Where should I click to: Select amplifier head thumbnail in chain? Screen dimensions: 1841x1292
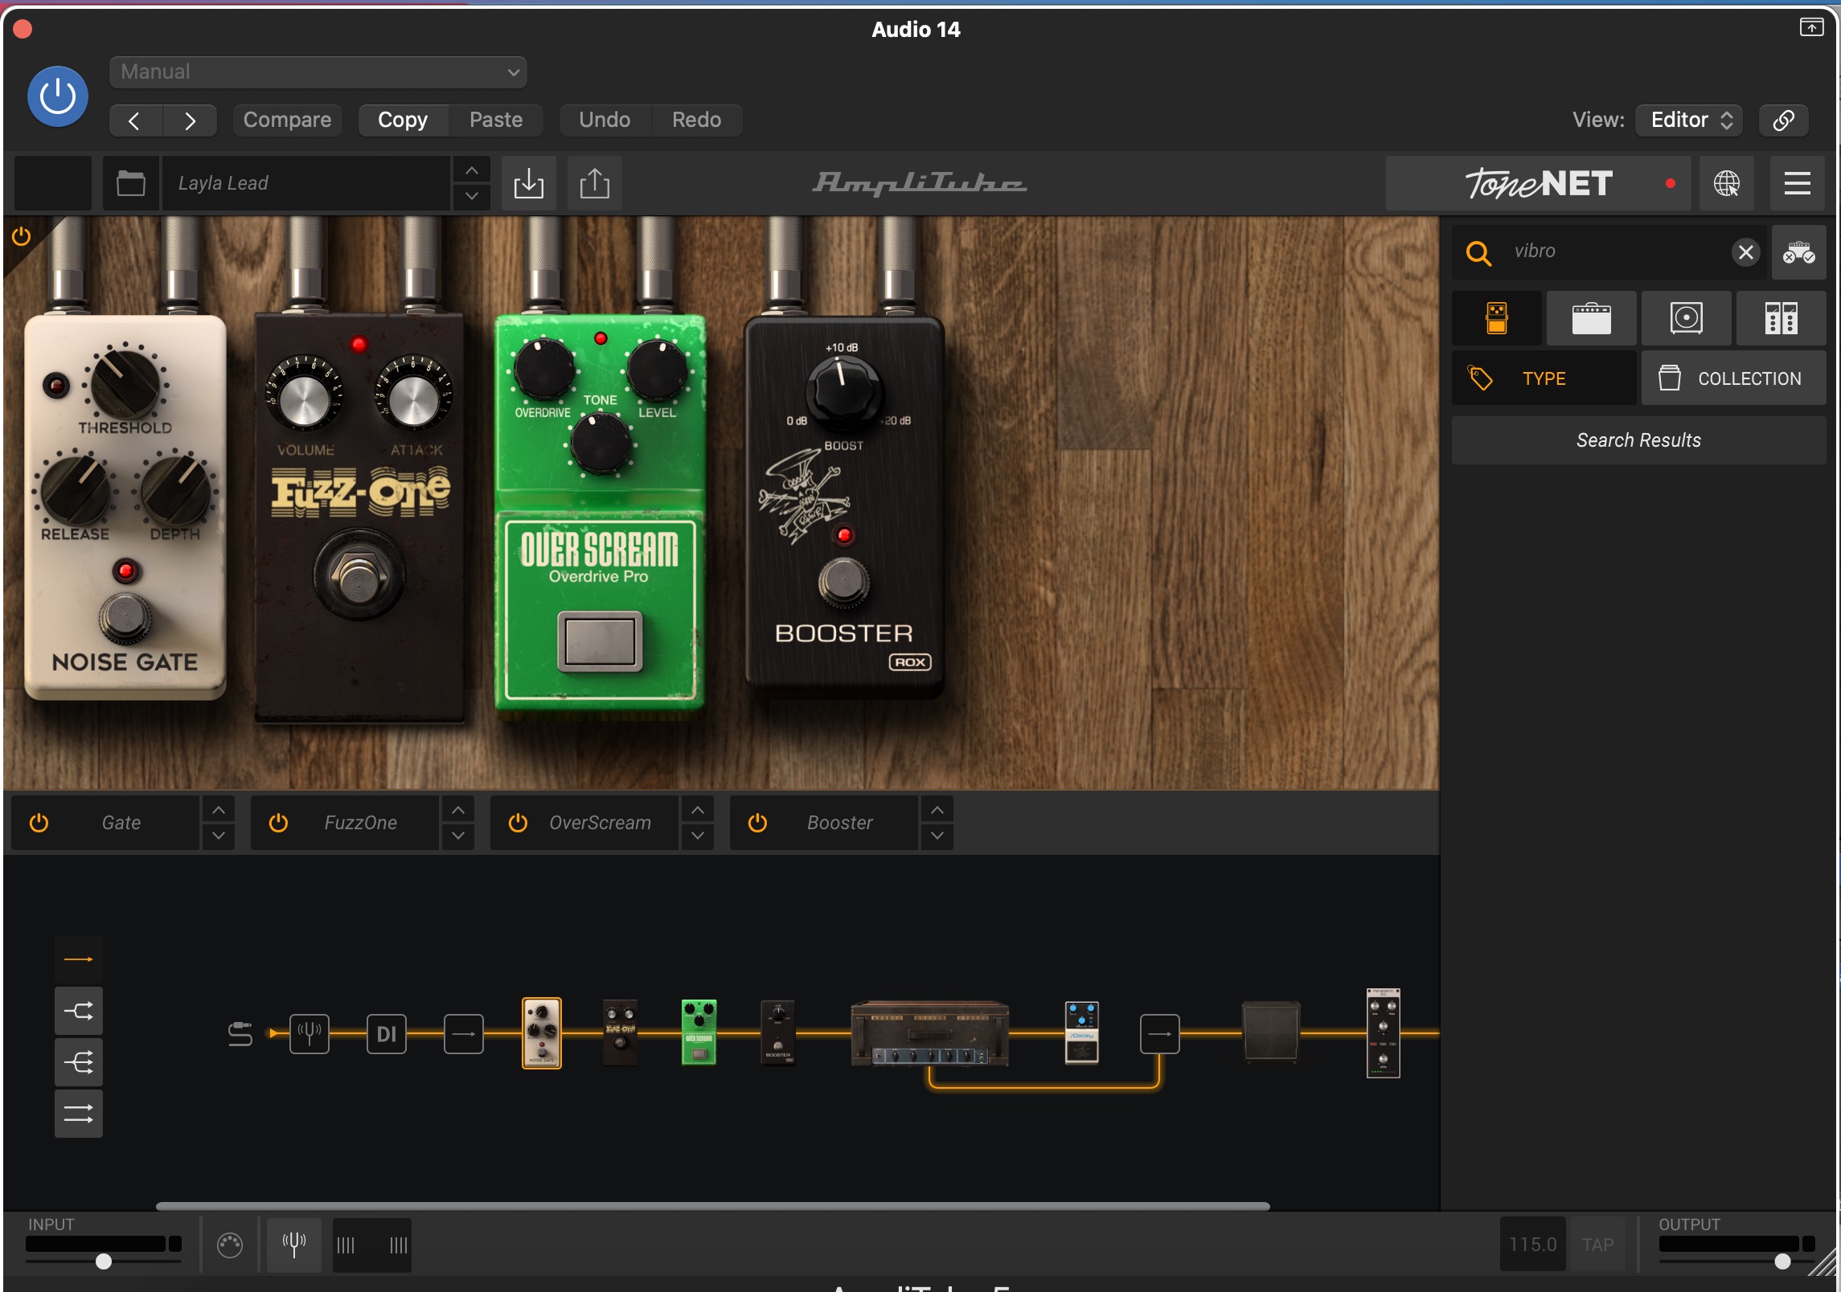point(930,1034)
